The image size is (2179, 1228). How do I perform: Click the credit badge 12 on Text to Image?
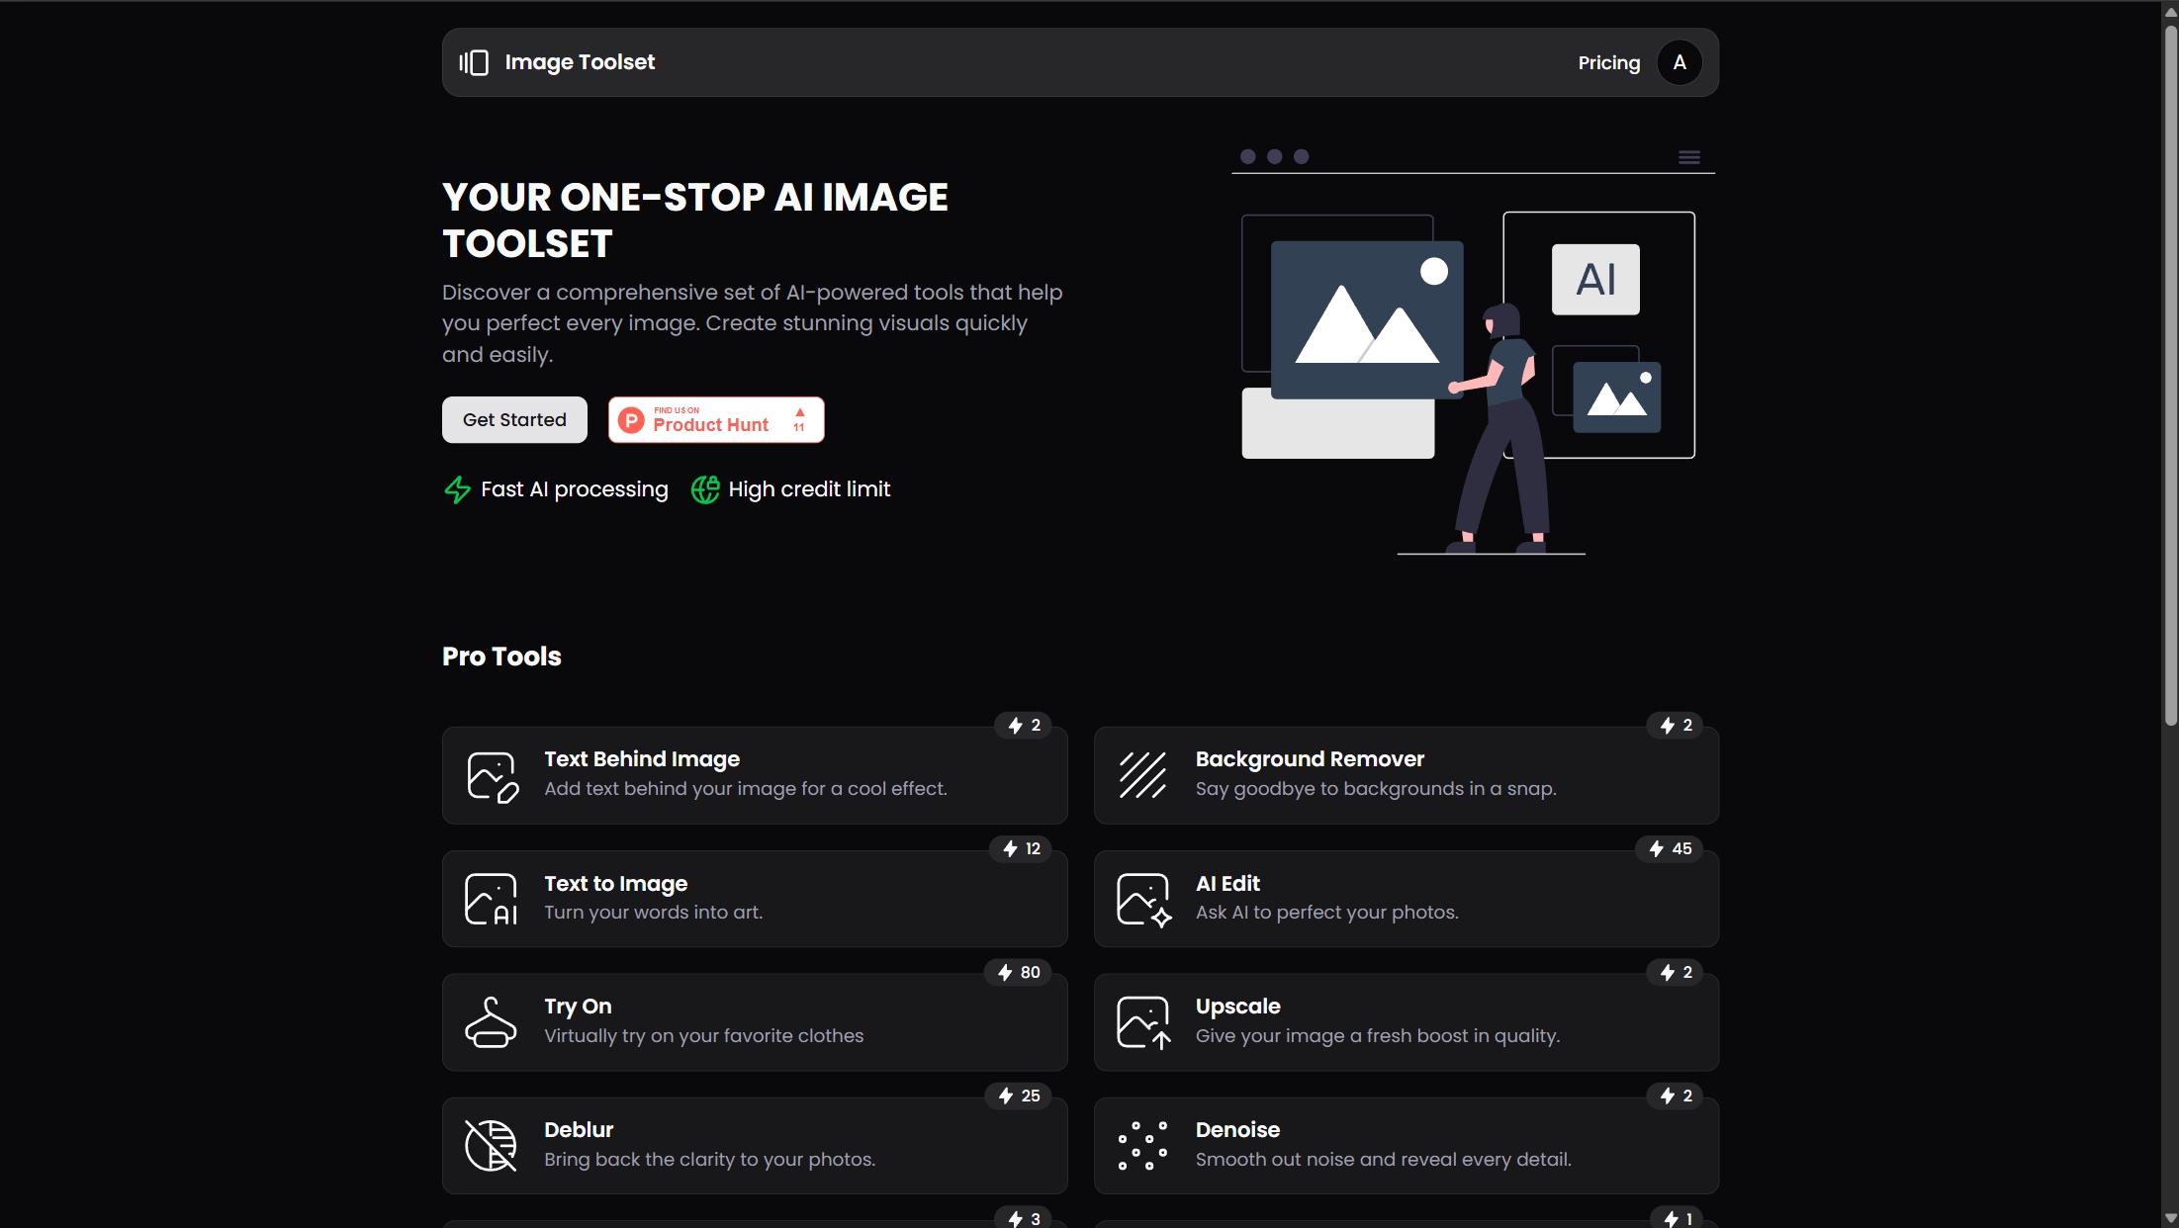(1022, 849)
